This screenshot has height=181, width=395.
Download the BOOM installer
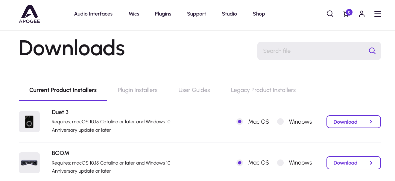point(354,163)
